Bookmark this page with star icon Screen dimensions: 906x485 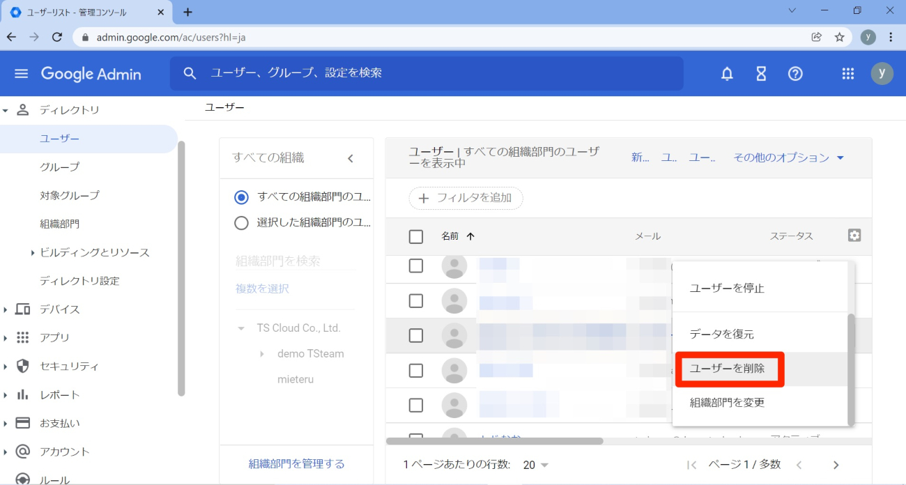point(839,38)
